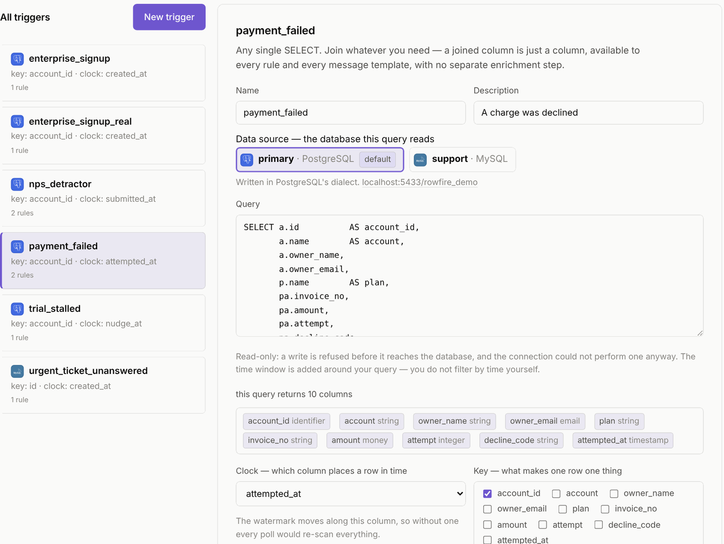724x544 pixels.
Task: Select the payment_failed trigger card
Action: coord(104,260)
